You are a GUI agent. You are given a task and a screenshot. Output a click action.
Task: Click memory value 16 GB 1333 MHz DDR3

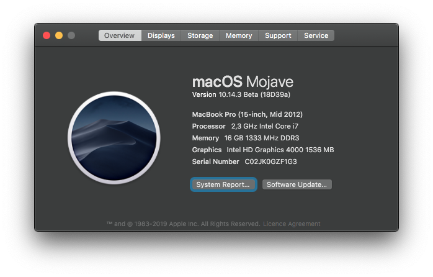(x=262, y=138)
